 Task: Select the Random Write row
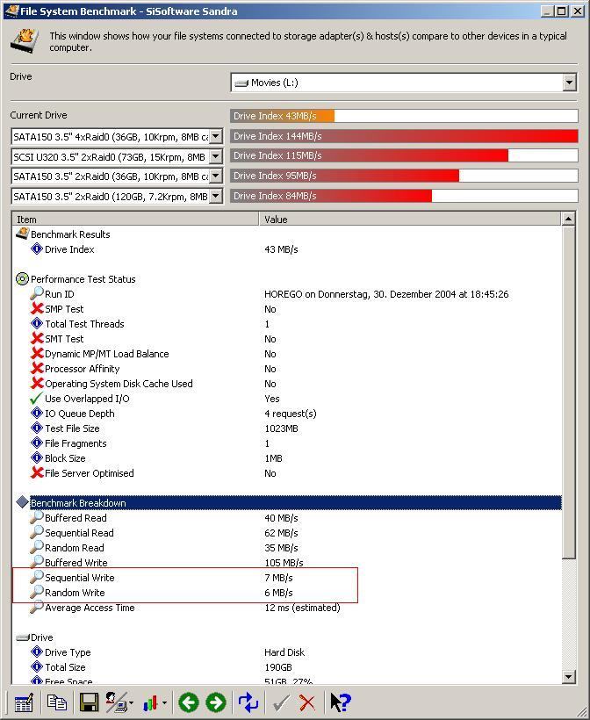[x=288, y=593]
